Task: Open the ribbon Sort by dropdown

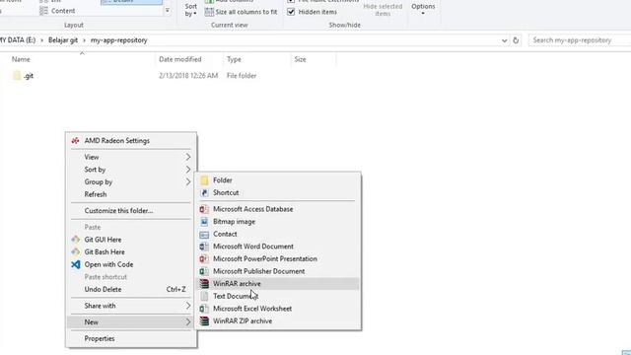Action: tap(190, 10)
